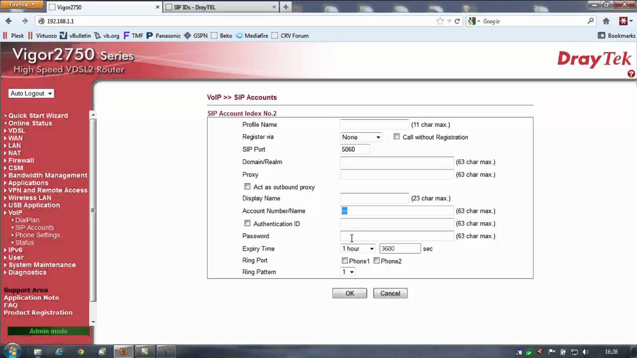This screenshot has width=637, height=358.
Task: Open the vb.org bookmark
Action: pyautogui.click(x=107, y=36)
